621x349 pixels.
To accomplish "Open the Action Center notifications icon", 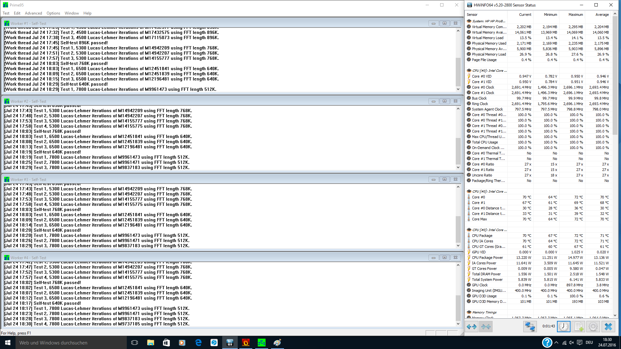I will (580, 343).
